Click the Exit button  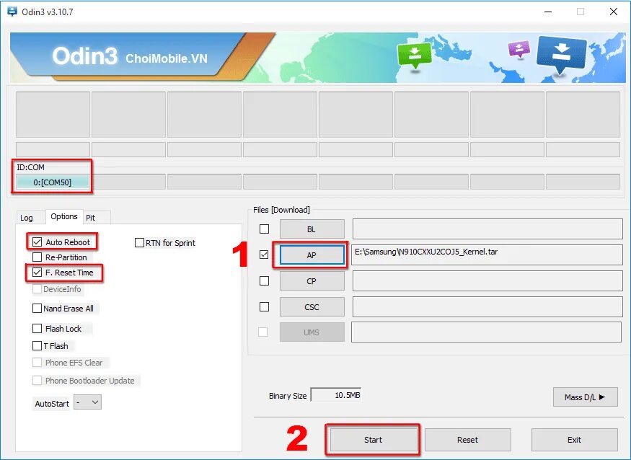(x=574, y=440)
